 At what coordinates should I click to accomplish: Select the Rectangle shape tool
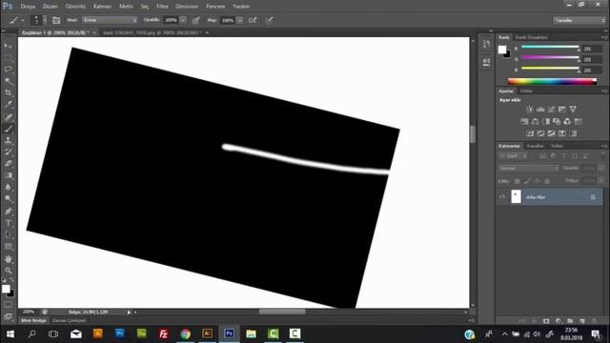[9, 247]
